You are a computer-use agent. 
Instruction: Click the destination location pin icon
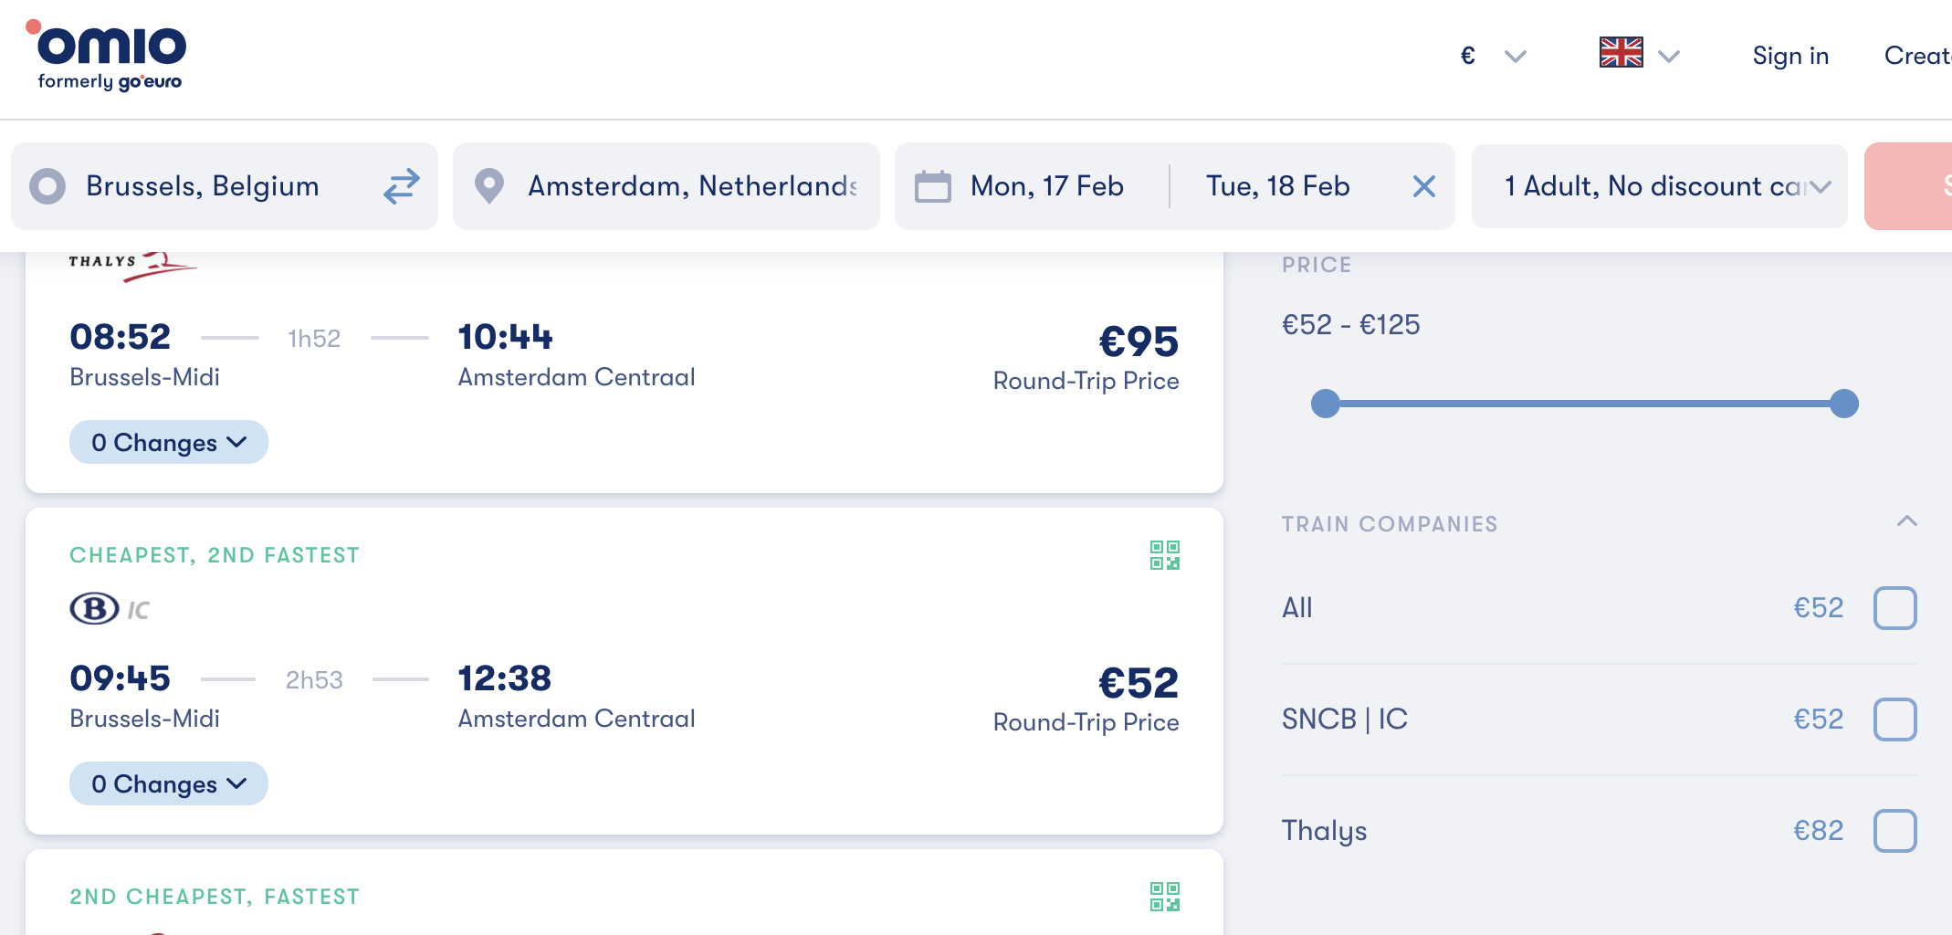pyautogui.click(x=489, y=186)
